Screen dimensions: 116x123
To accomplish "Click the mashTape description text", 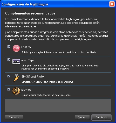I will [x=60, y=67].
